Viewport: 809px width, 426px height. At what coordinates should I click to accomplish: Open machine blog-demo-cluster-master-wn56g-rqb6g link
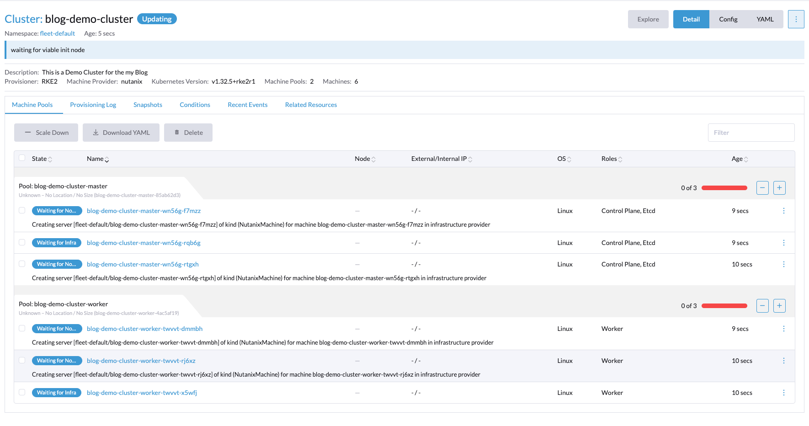[144, 243]
